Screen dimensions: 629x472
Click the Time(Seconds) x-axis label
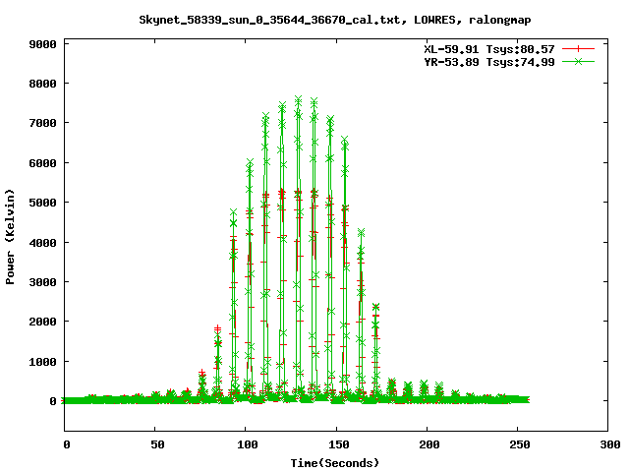point(334,463)
